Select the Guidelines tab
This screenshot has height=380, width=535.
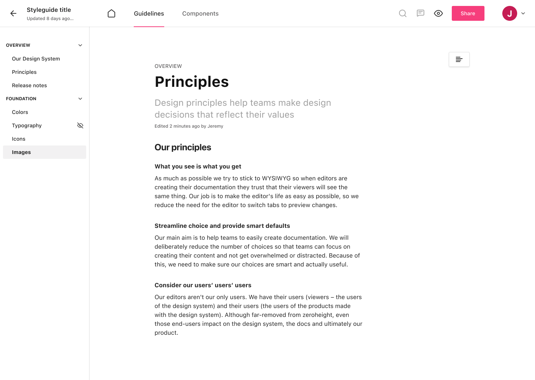[149, 13]
